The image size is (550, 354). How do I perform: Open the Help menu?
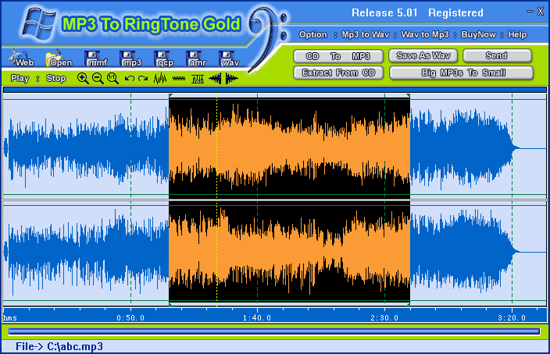click(517, 34)
